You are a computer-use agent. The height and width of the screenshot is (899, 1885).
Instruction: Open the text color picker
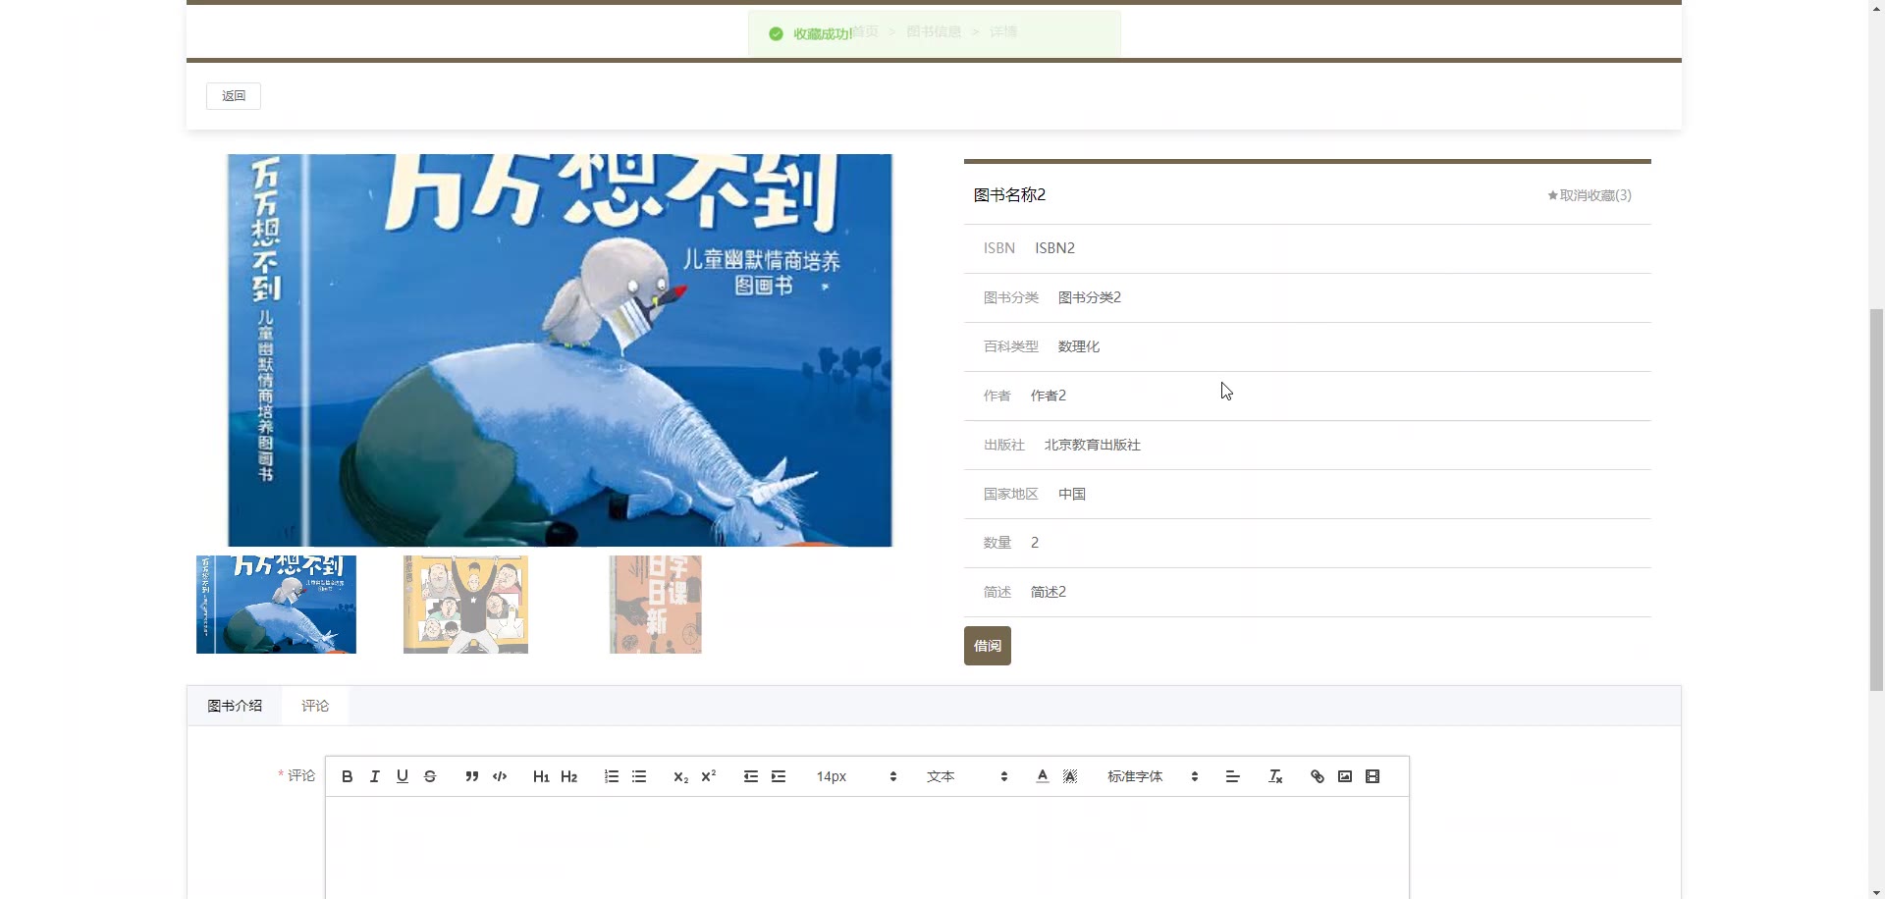click(1043, 776)
